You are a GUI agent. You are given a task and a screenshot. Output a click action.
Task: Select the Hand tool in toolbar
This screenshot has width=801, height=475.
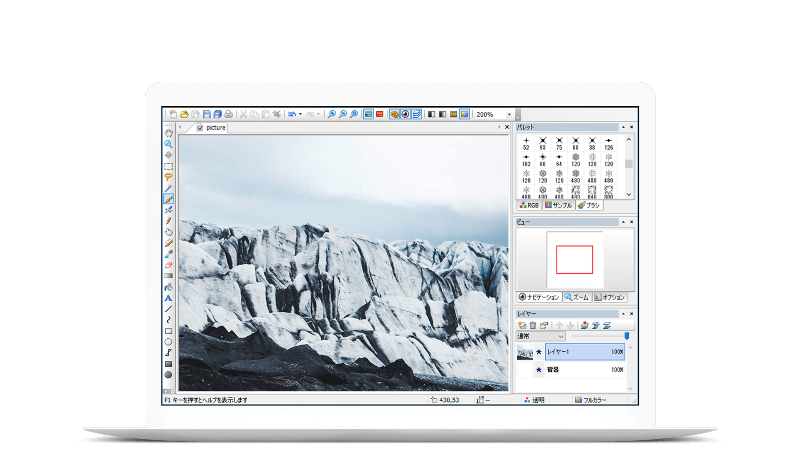pyautogui.click(x=168, y=132)
